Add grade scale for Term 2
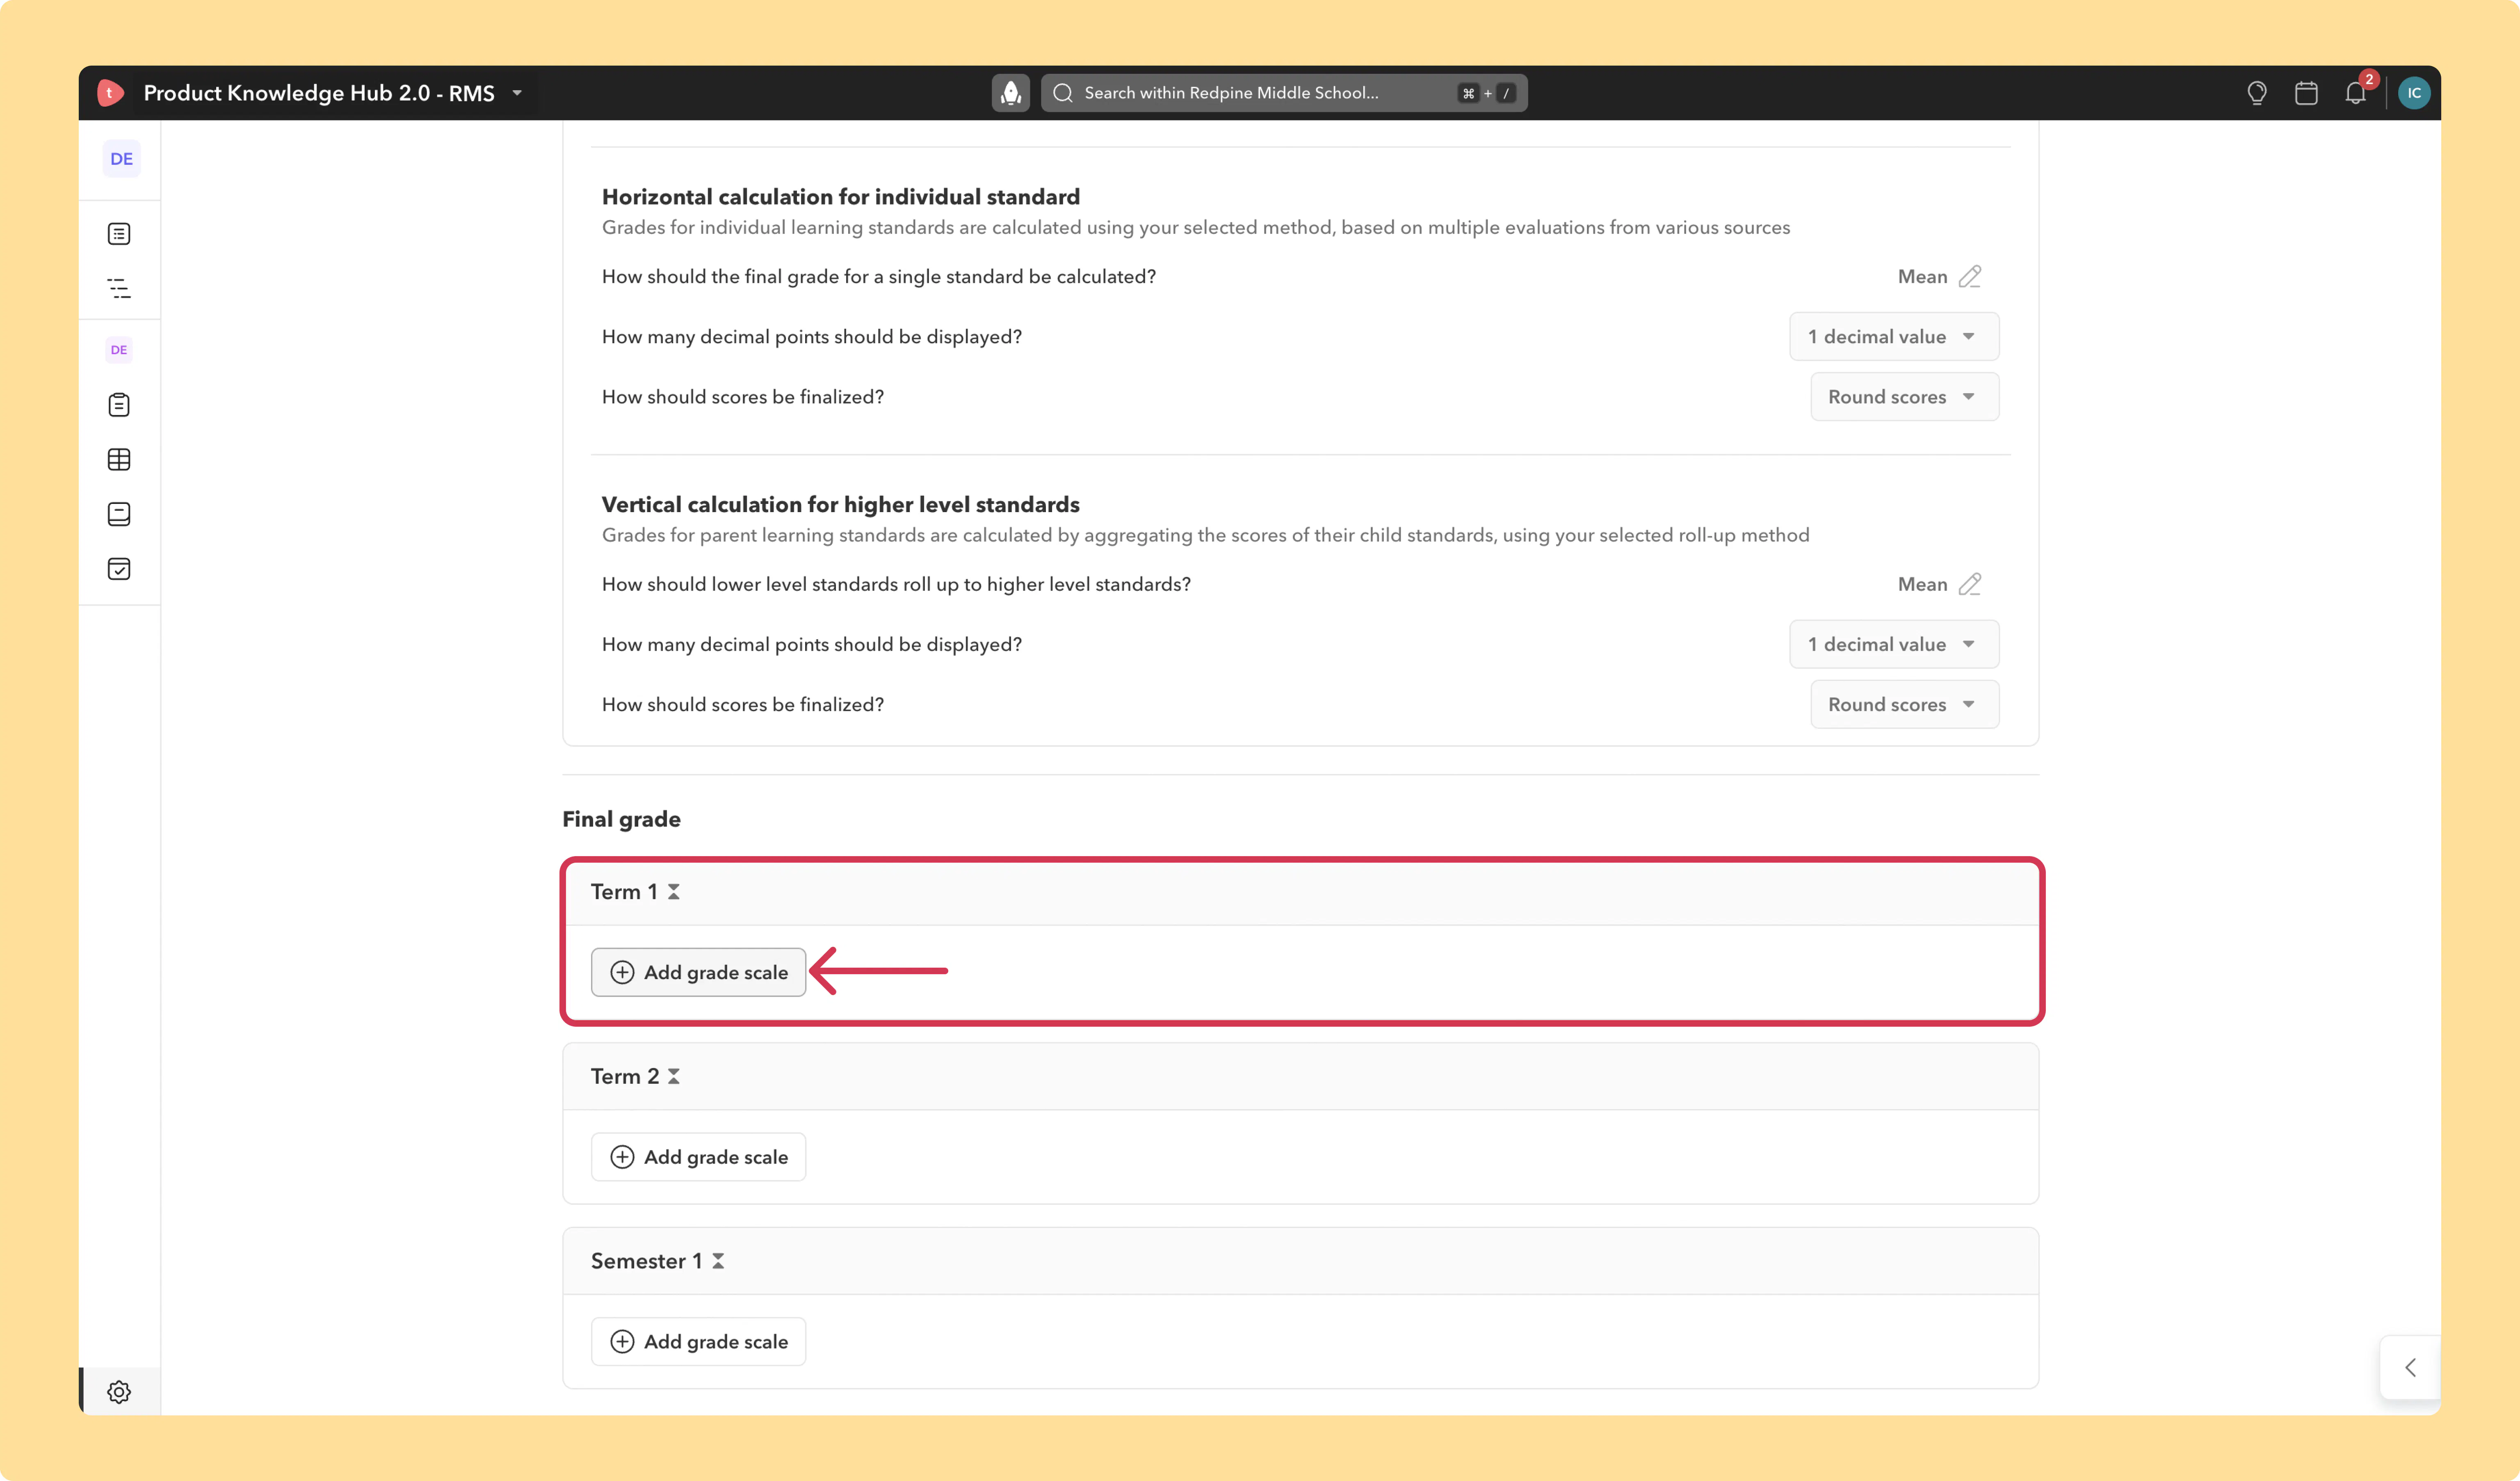 [698, 1157]
